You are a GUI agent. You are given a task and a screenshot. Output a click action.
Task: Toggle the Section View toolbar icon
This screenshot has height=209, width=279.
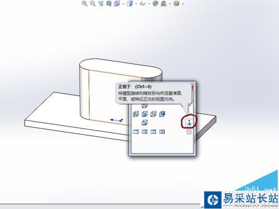click(x=109, y=3)
